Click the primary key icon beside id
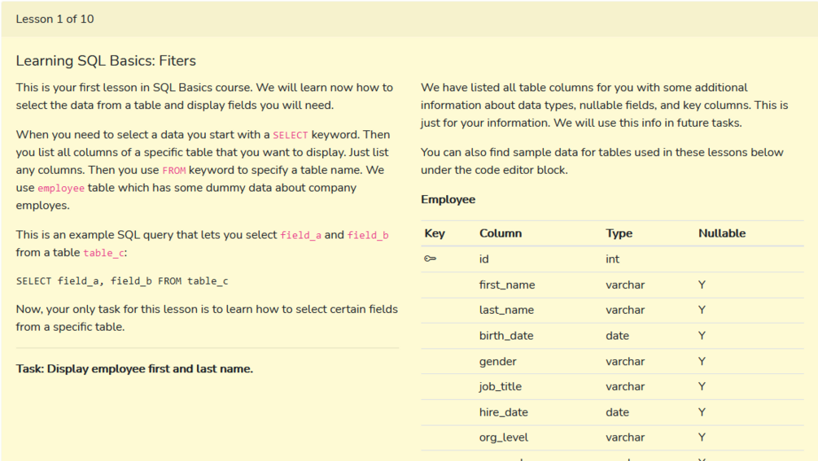 pos(431,259)
